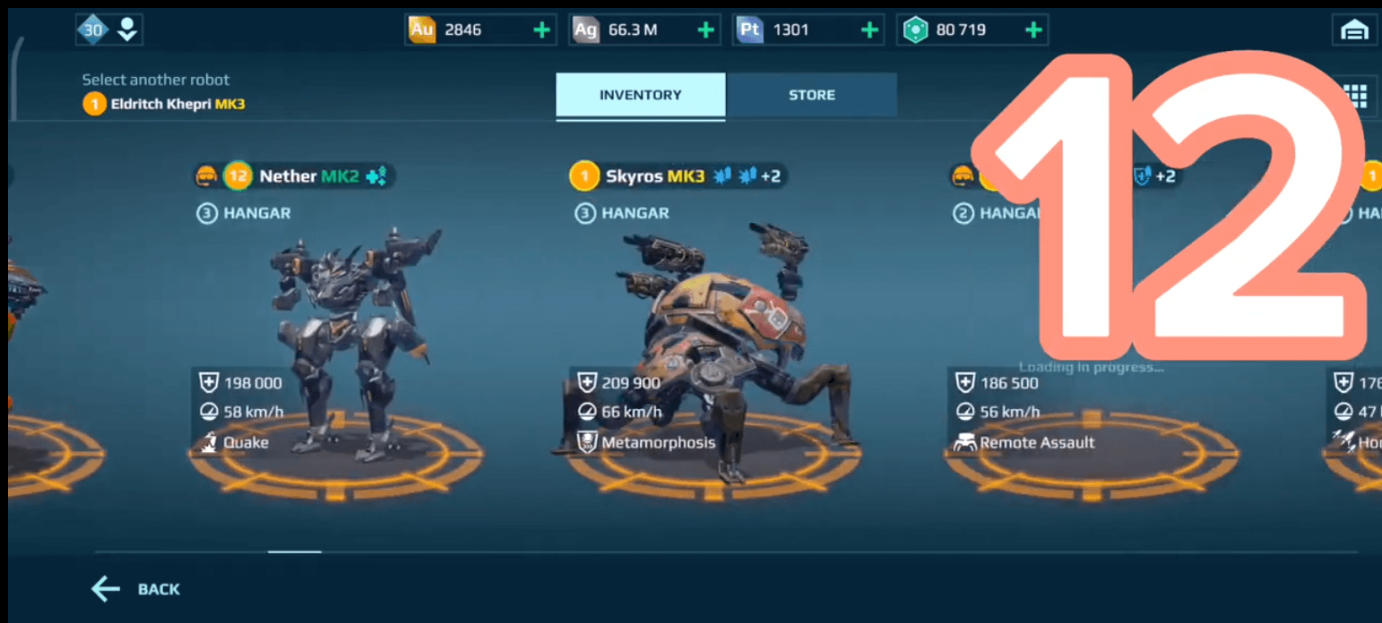Add platinum with the Pt plus
The width and height of the screenshot is (1382, 623).
tap(869, 30)
